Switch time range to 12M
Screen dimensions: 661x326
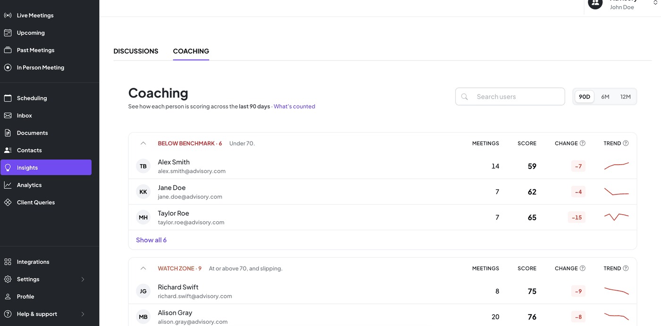tap(626, 97)
